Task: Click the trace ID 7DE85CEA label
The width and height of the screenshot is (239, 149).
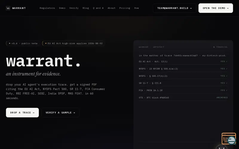Action: (220, 47)
